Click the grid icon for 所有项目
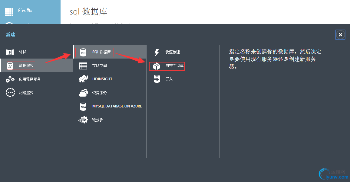This screenshot has width=350, height=182. pyautogui.click(x=9, y=12)
